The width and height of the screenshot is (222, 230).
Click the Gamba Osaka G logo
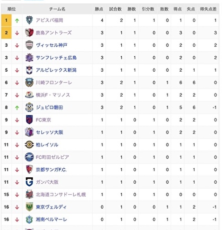tap(29, 182)
